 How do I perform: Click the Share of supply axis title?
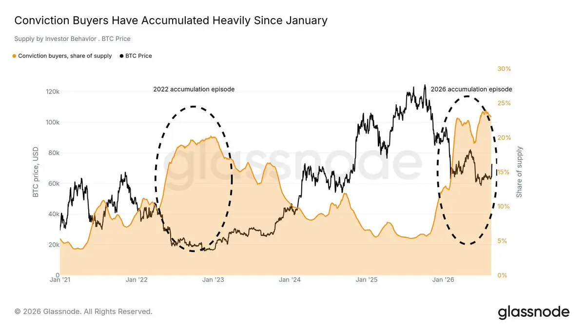tap(519, 172)
